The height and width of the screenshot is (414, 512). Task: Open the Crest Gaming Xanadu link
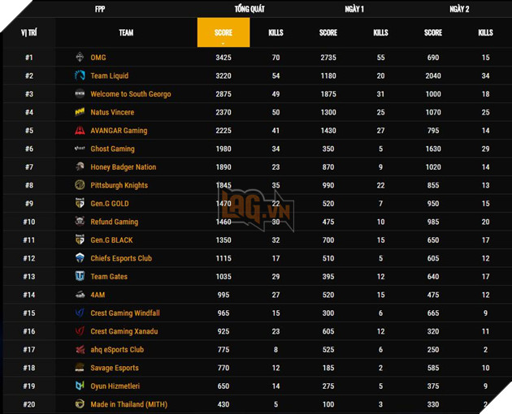[x=124, y=331]
